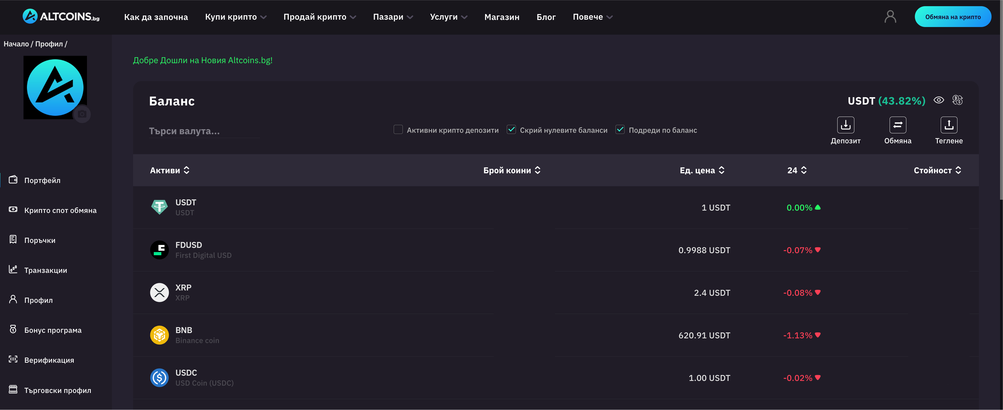1003x410 pixels.
Task: Open the user account icon
Action: (x=890, y=17)
